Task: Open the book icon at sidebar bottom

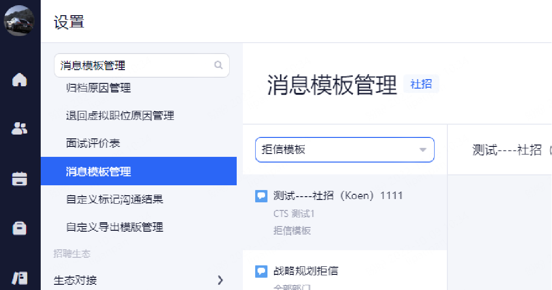Action: 19,278
